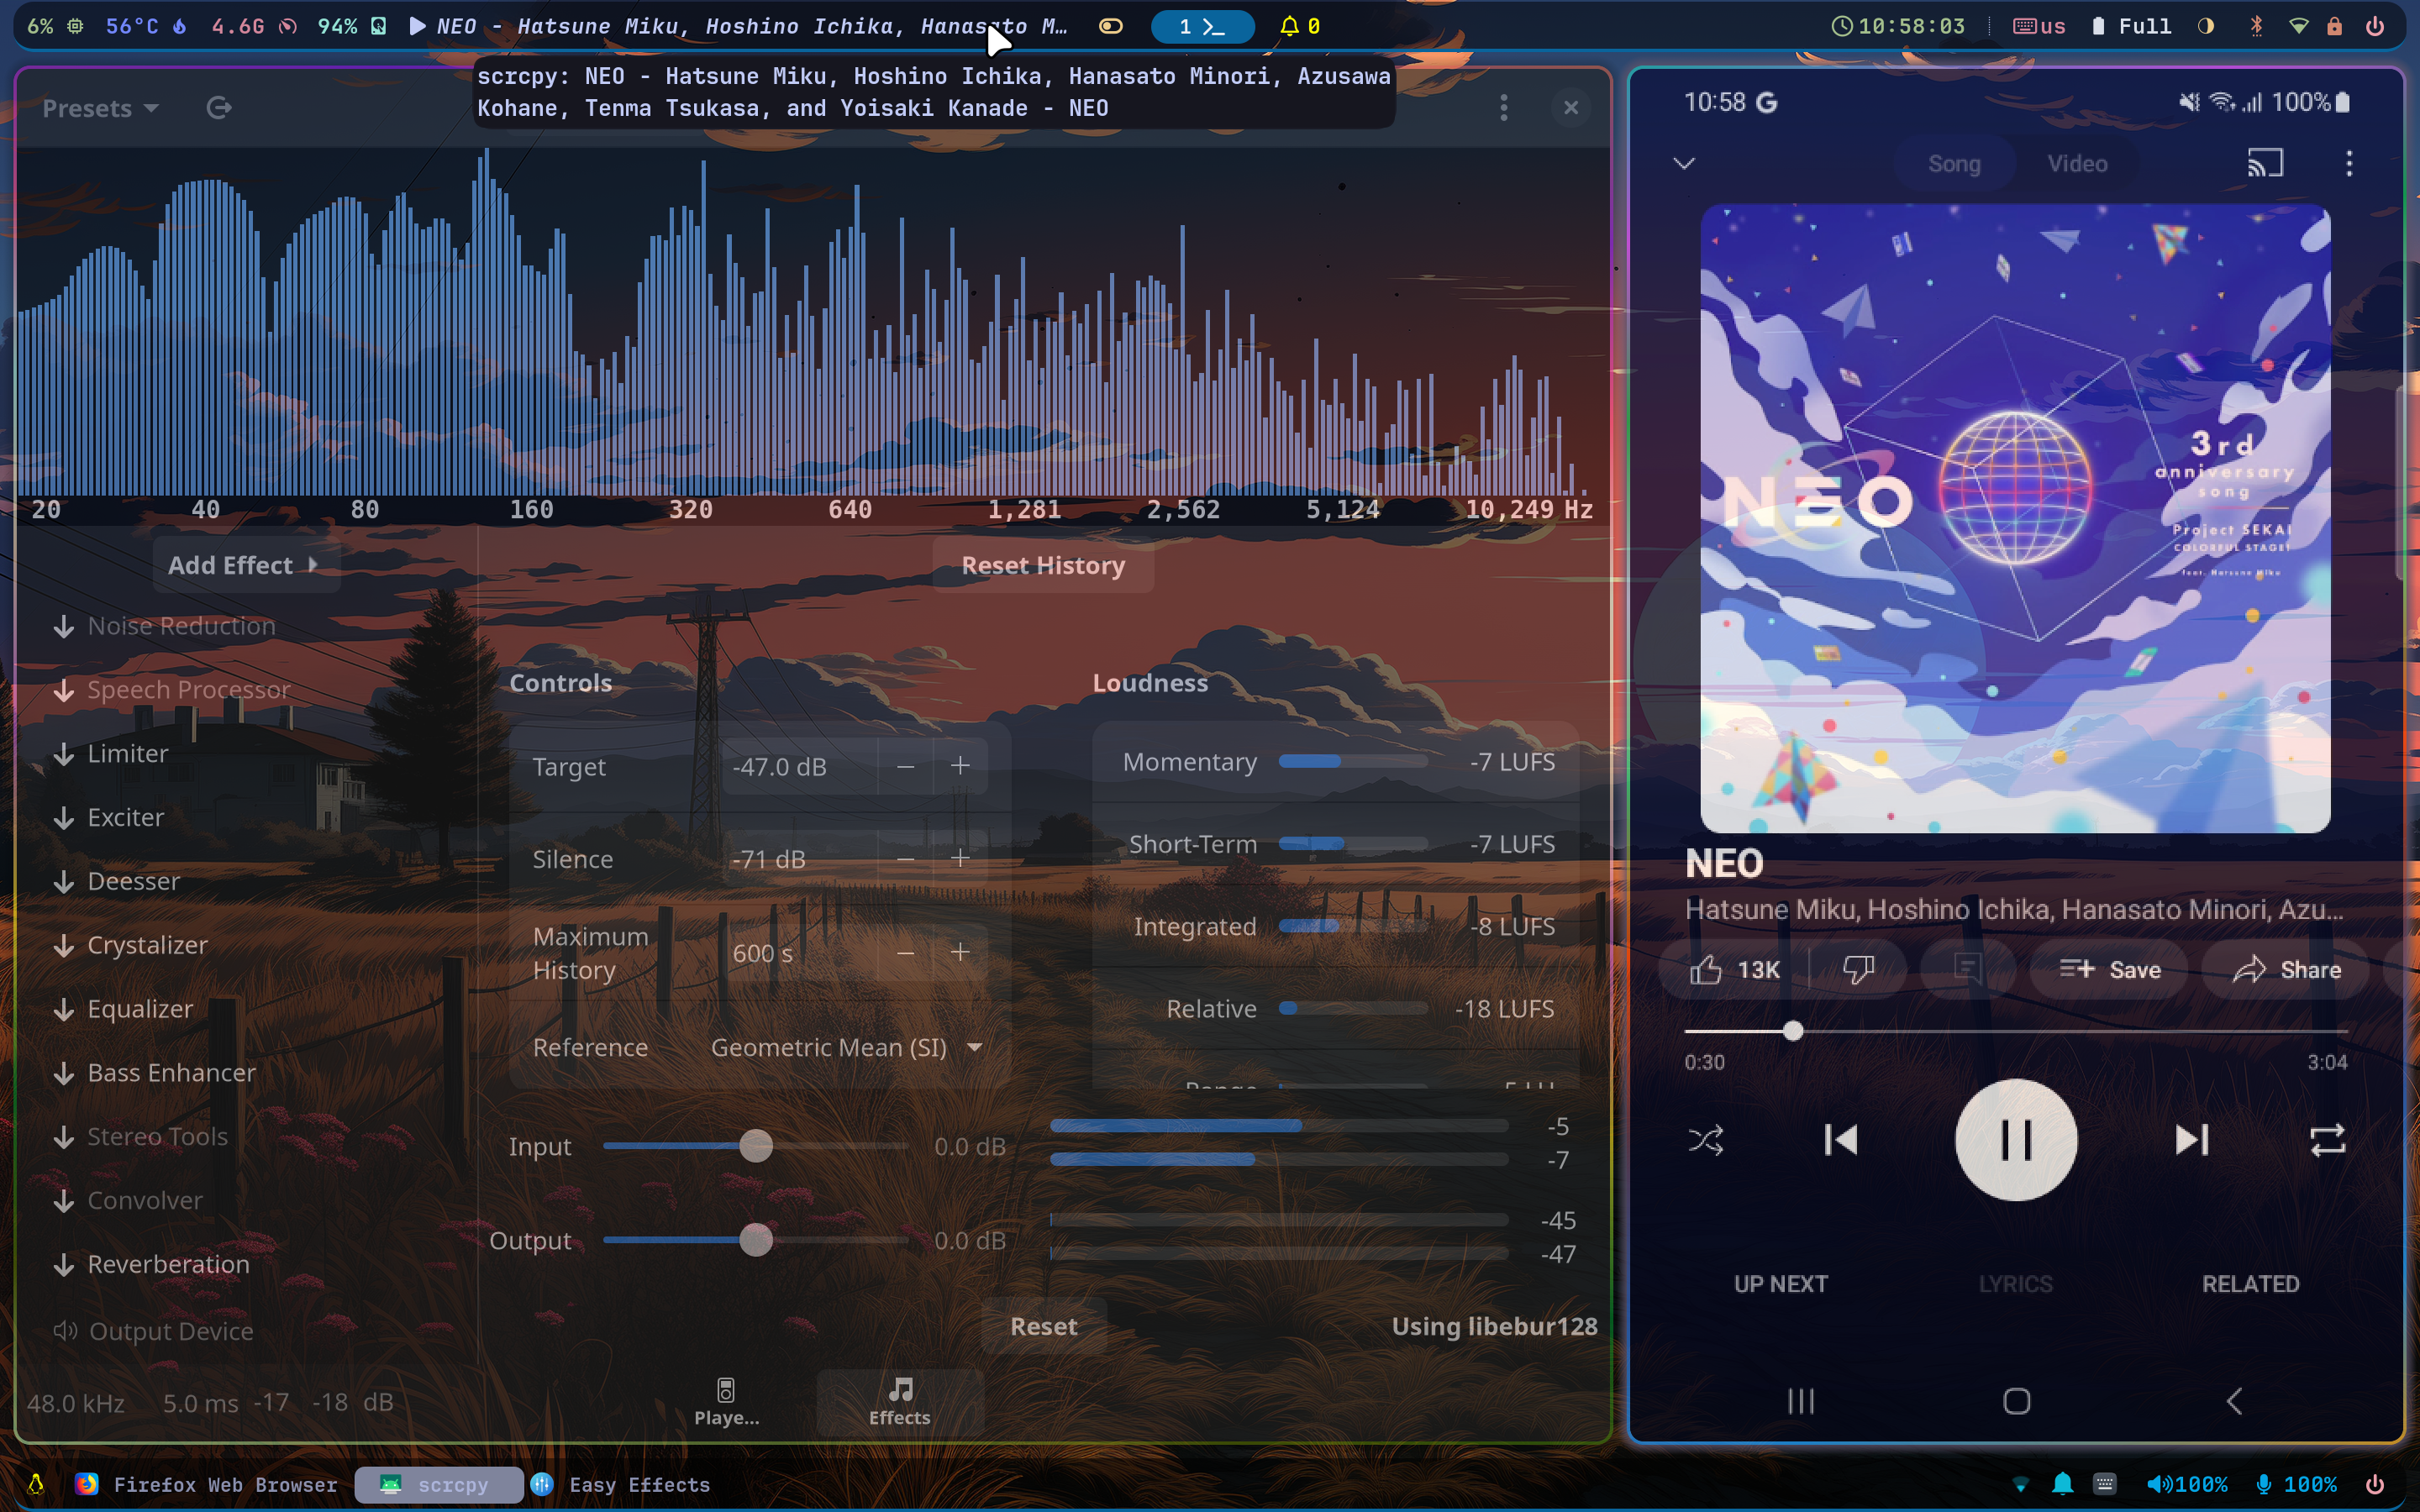Open the music player's three-dot overflow menu

(2349, 163)
